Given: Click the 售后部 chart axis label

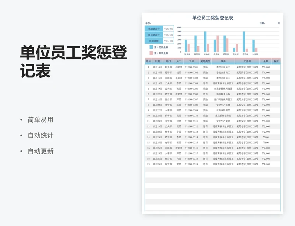Looking at the screenshot, I should point(236,55).
